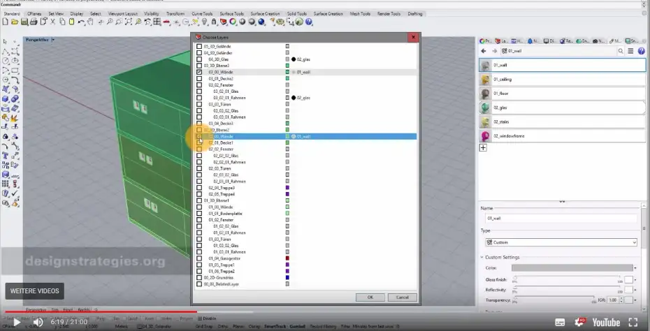This screenshot has width=650, height=331.
Task: Click the material Name input field
Action: (x=561, y=219)
